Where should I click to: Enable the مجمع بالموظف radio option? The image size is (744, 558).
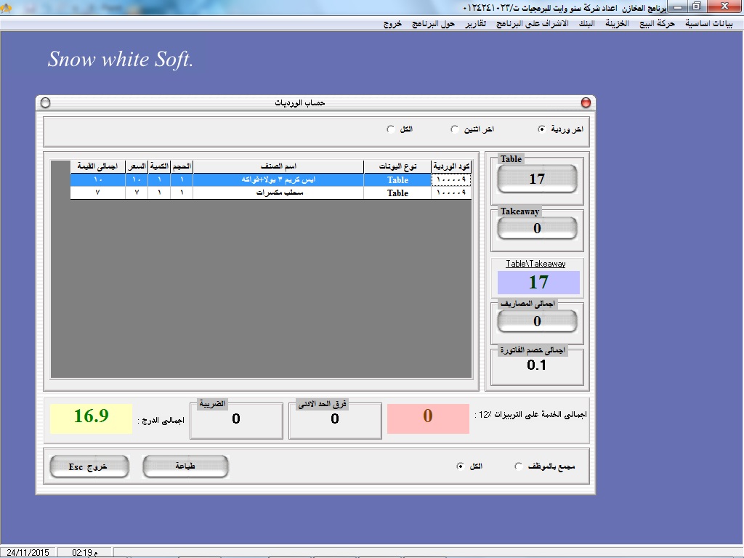click(518, 466)
